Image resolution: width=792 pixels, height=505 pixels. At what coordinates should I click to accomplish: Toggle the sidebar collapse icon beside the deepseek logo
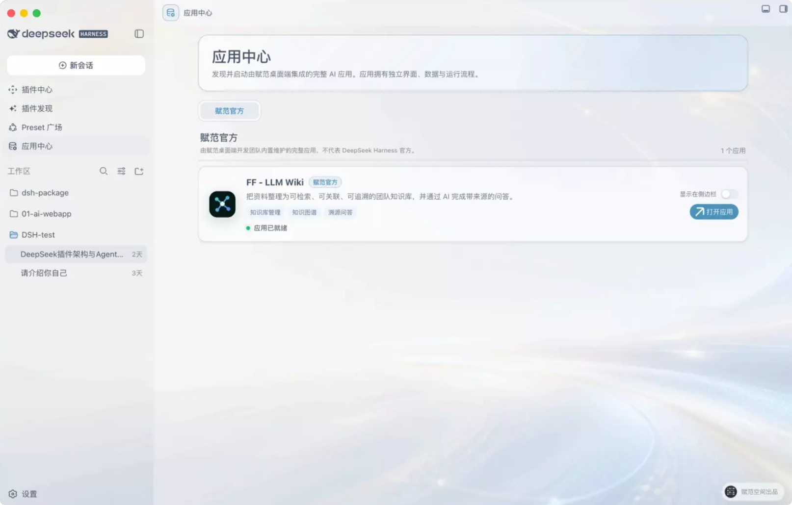click(x=139, y=34)
